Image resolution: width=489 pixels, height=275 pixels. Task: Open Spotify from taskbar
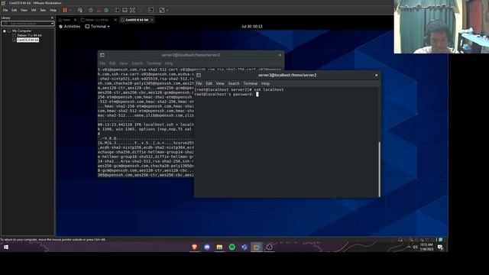pos(232,247)
